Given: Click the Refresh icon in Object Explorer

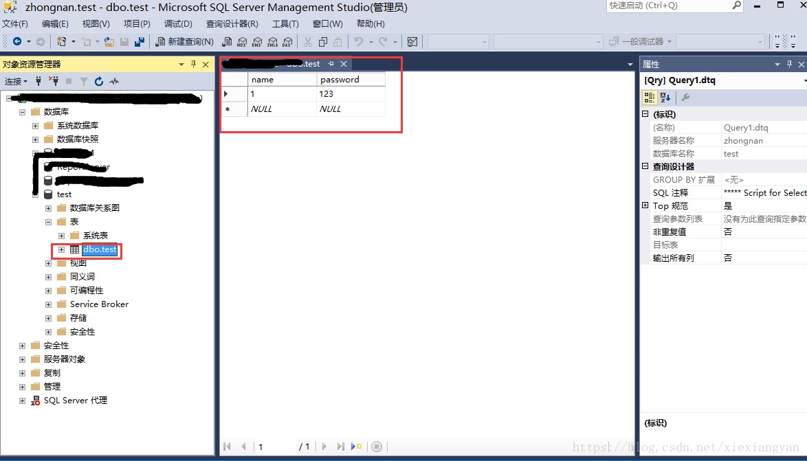Looking at the screenshot, I should (99, 81).
